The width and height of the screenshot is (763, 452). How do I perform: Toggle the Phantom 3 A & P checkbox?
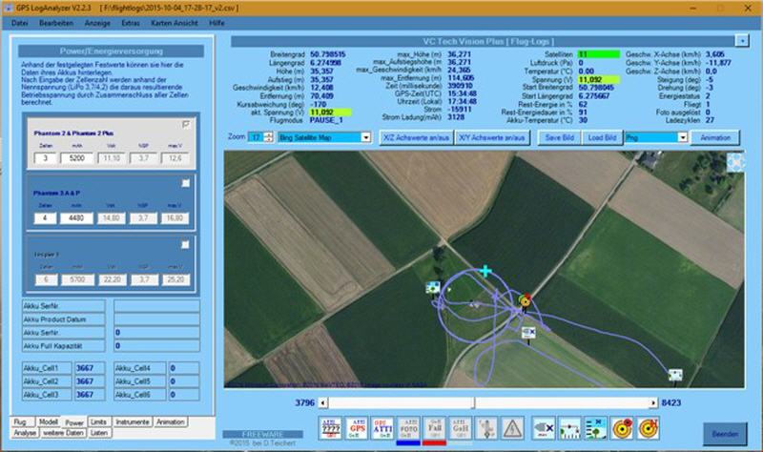(185, 183)
